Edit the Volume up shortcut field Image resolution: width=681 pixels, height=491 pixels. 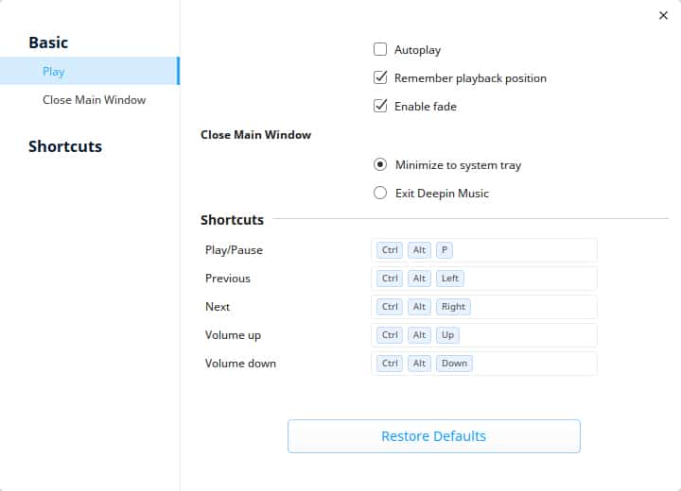coord(484,335)
